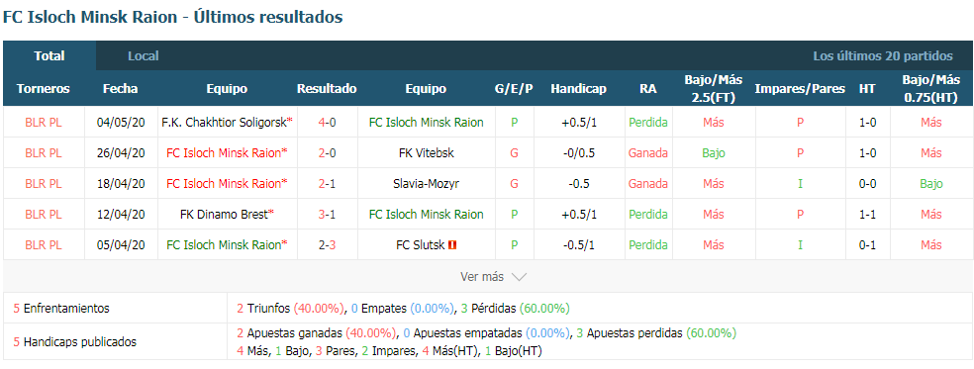The image size is (974, 369).
Task: Open the 2-3 match result against FC Slutsk
Action: (x=327, y=244)
